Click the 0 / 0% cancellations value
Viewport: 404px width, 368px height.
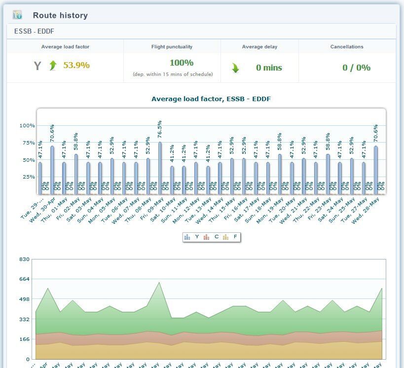[x=356, y=68]
